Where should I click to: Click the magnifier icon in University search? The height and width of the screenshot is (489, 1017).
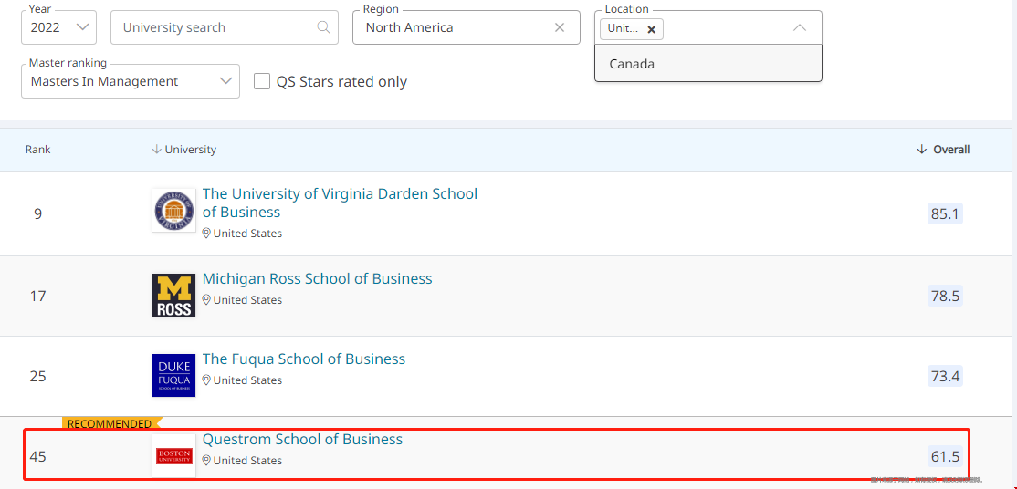323,27
